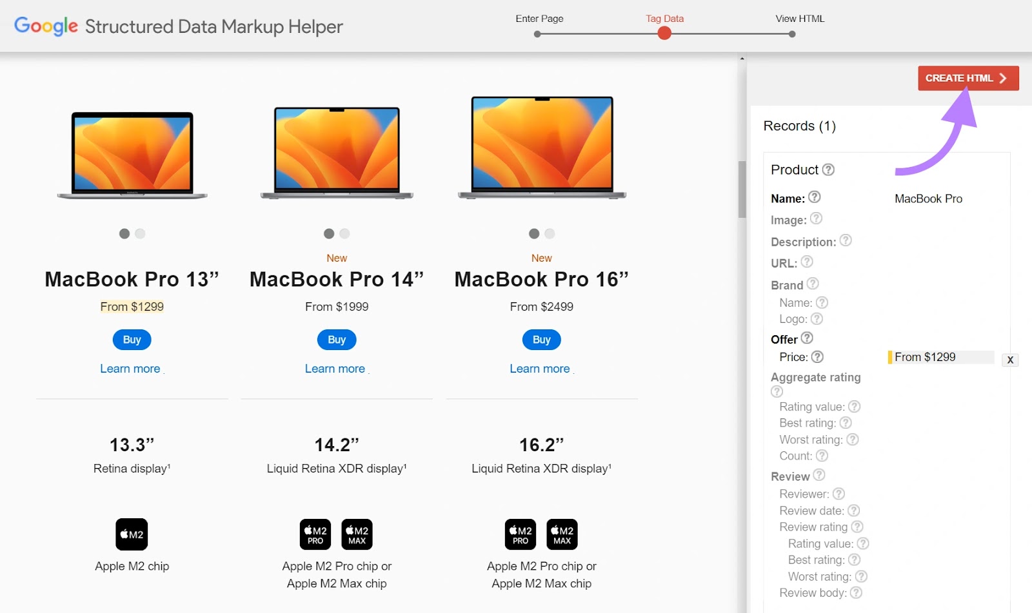1032x613 pixels.
Task: Click the MacBook Pro 16" laptop image
Action: click(542, 148)
